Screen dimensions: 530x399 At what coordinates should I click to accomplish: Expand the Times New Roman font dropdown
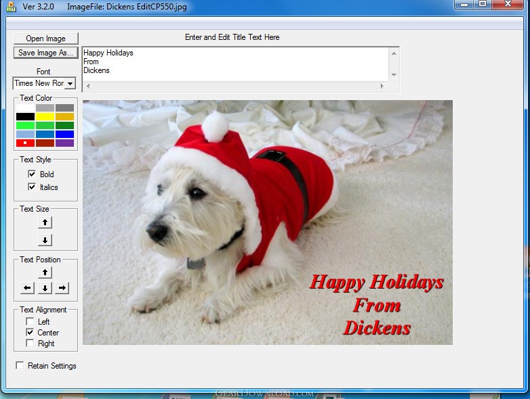[x=70, y=84]
